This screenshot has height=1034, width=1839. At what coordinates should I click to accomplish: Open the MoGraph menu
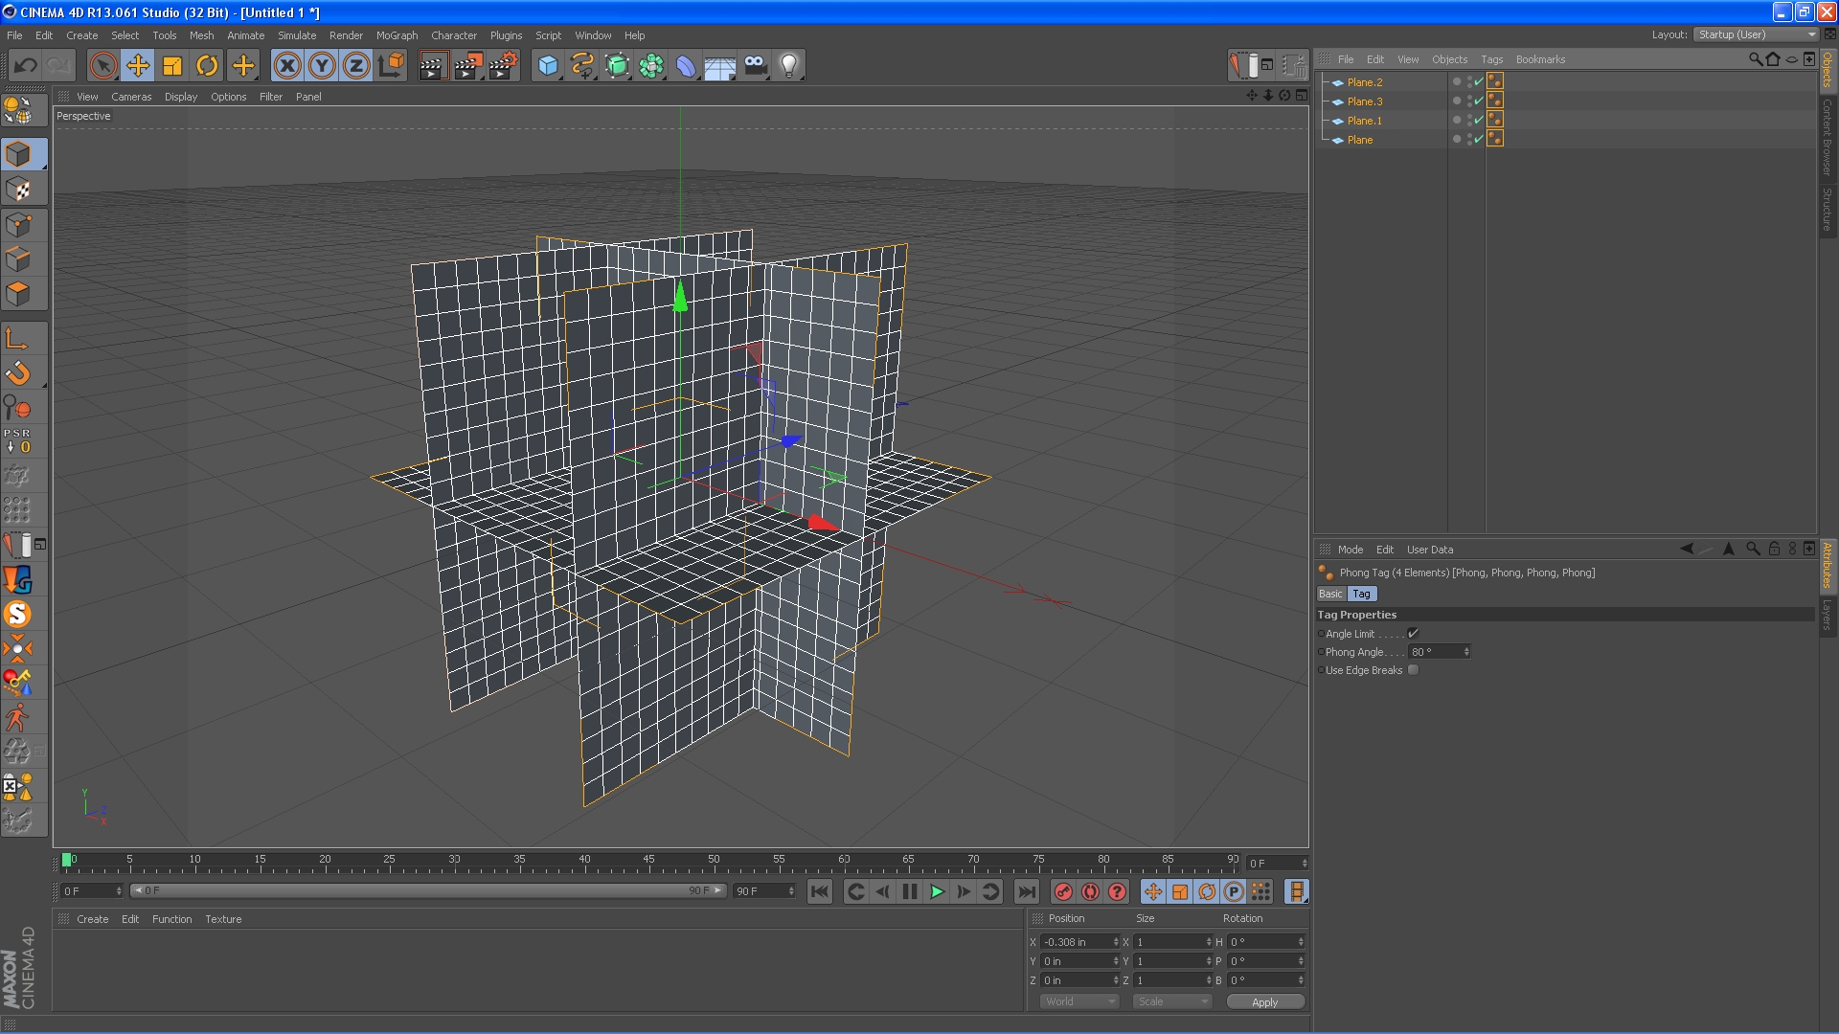point(397,35)
